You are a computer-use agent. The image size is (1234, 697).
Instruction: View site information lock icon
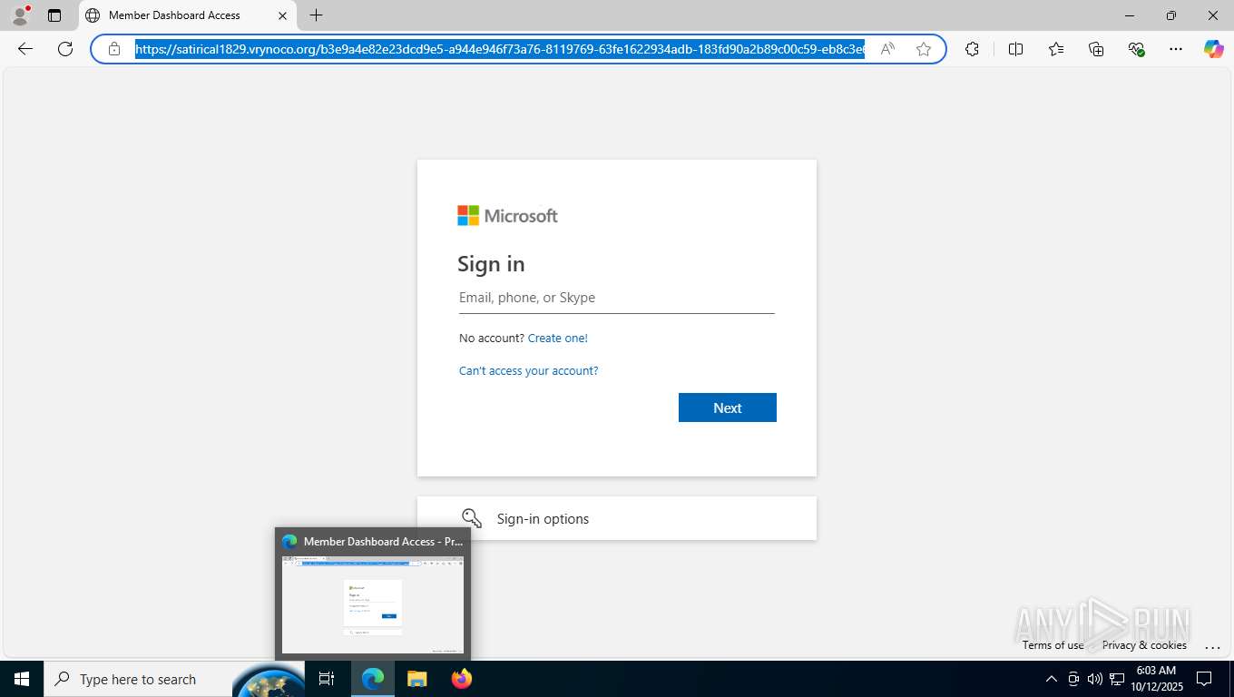pyautogui.click(x=114, y=49)
